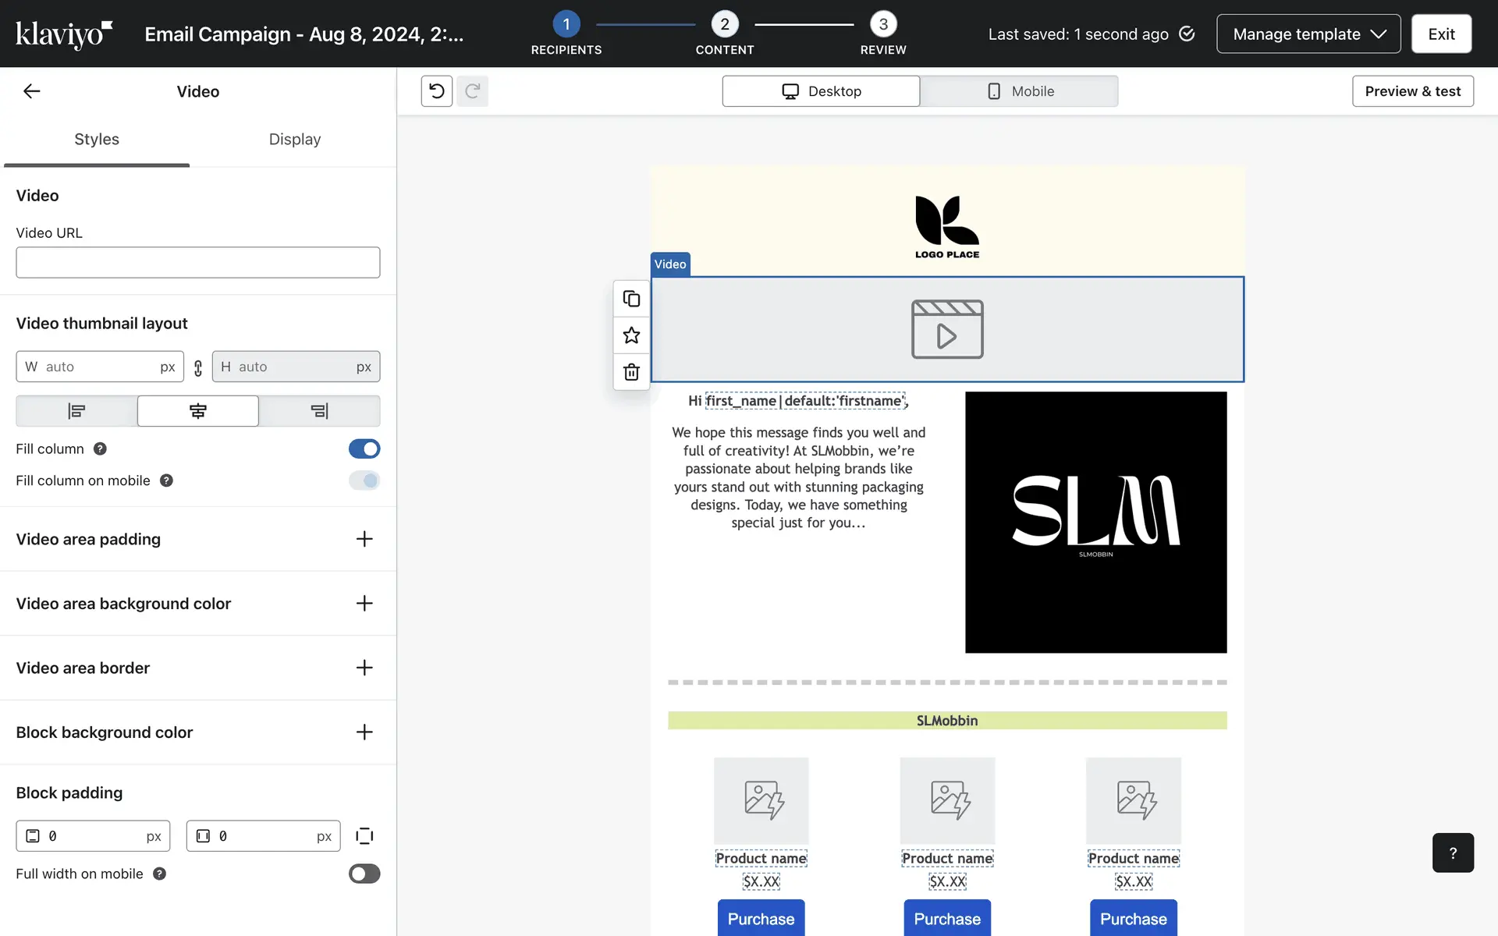Click the block padding individual sides icon
The image size is (1498, 936).
click(364, 836)
